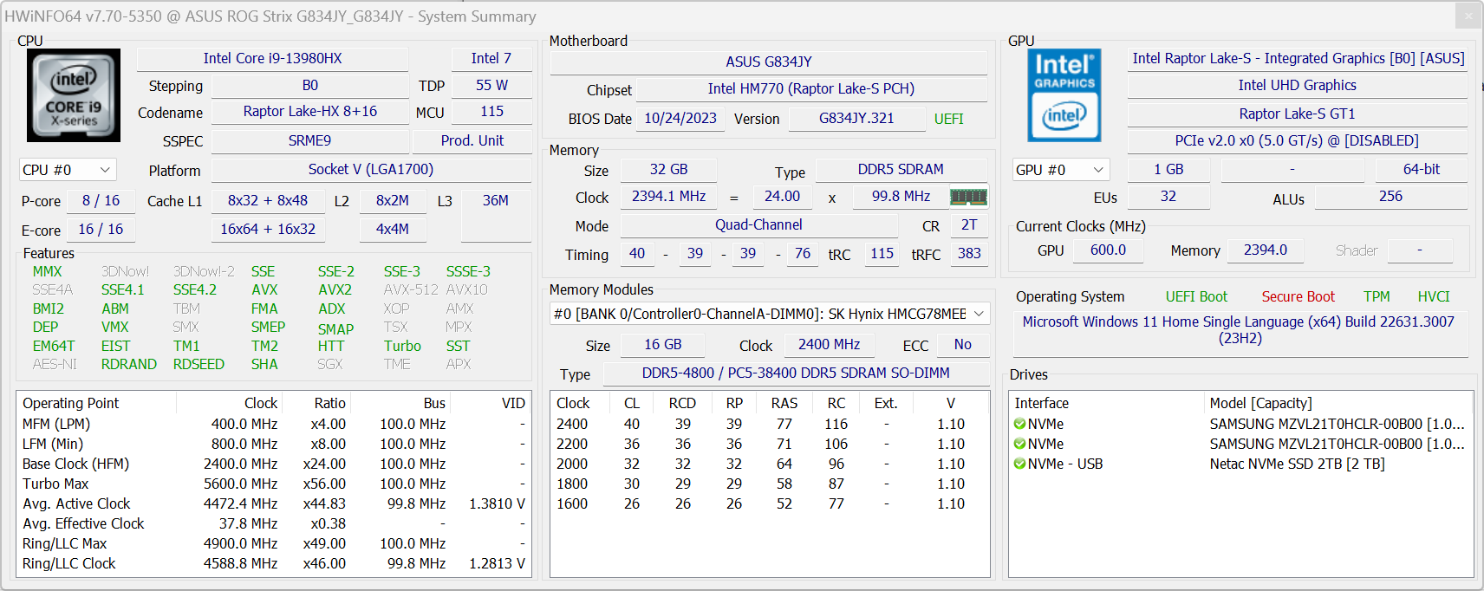Close the System Summary window
Image resolution: width=1484 pixels, height=591 pixels.
tap(1468, 16)
